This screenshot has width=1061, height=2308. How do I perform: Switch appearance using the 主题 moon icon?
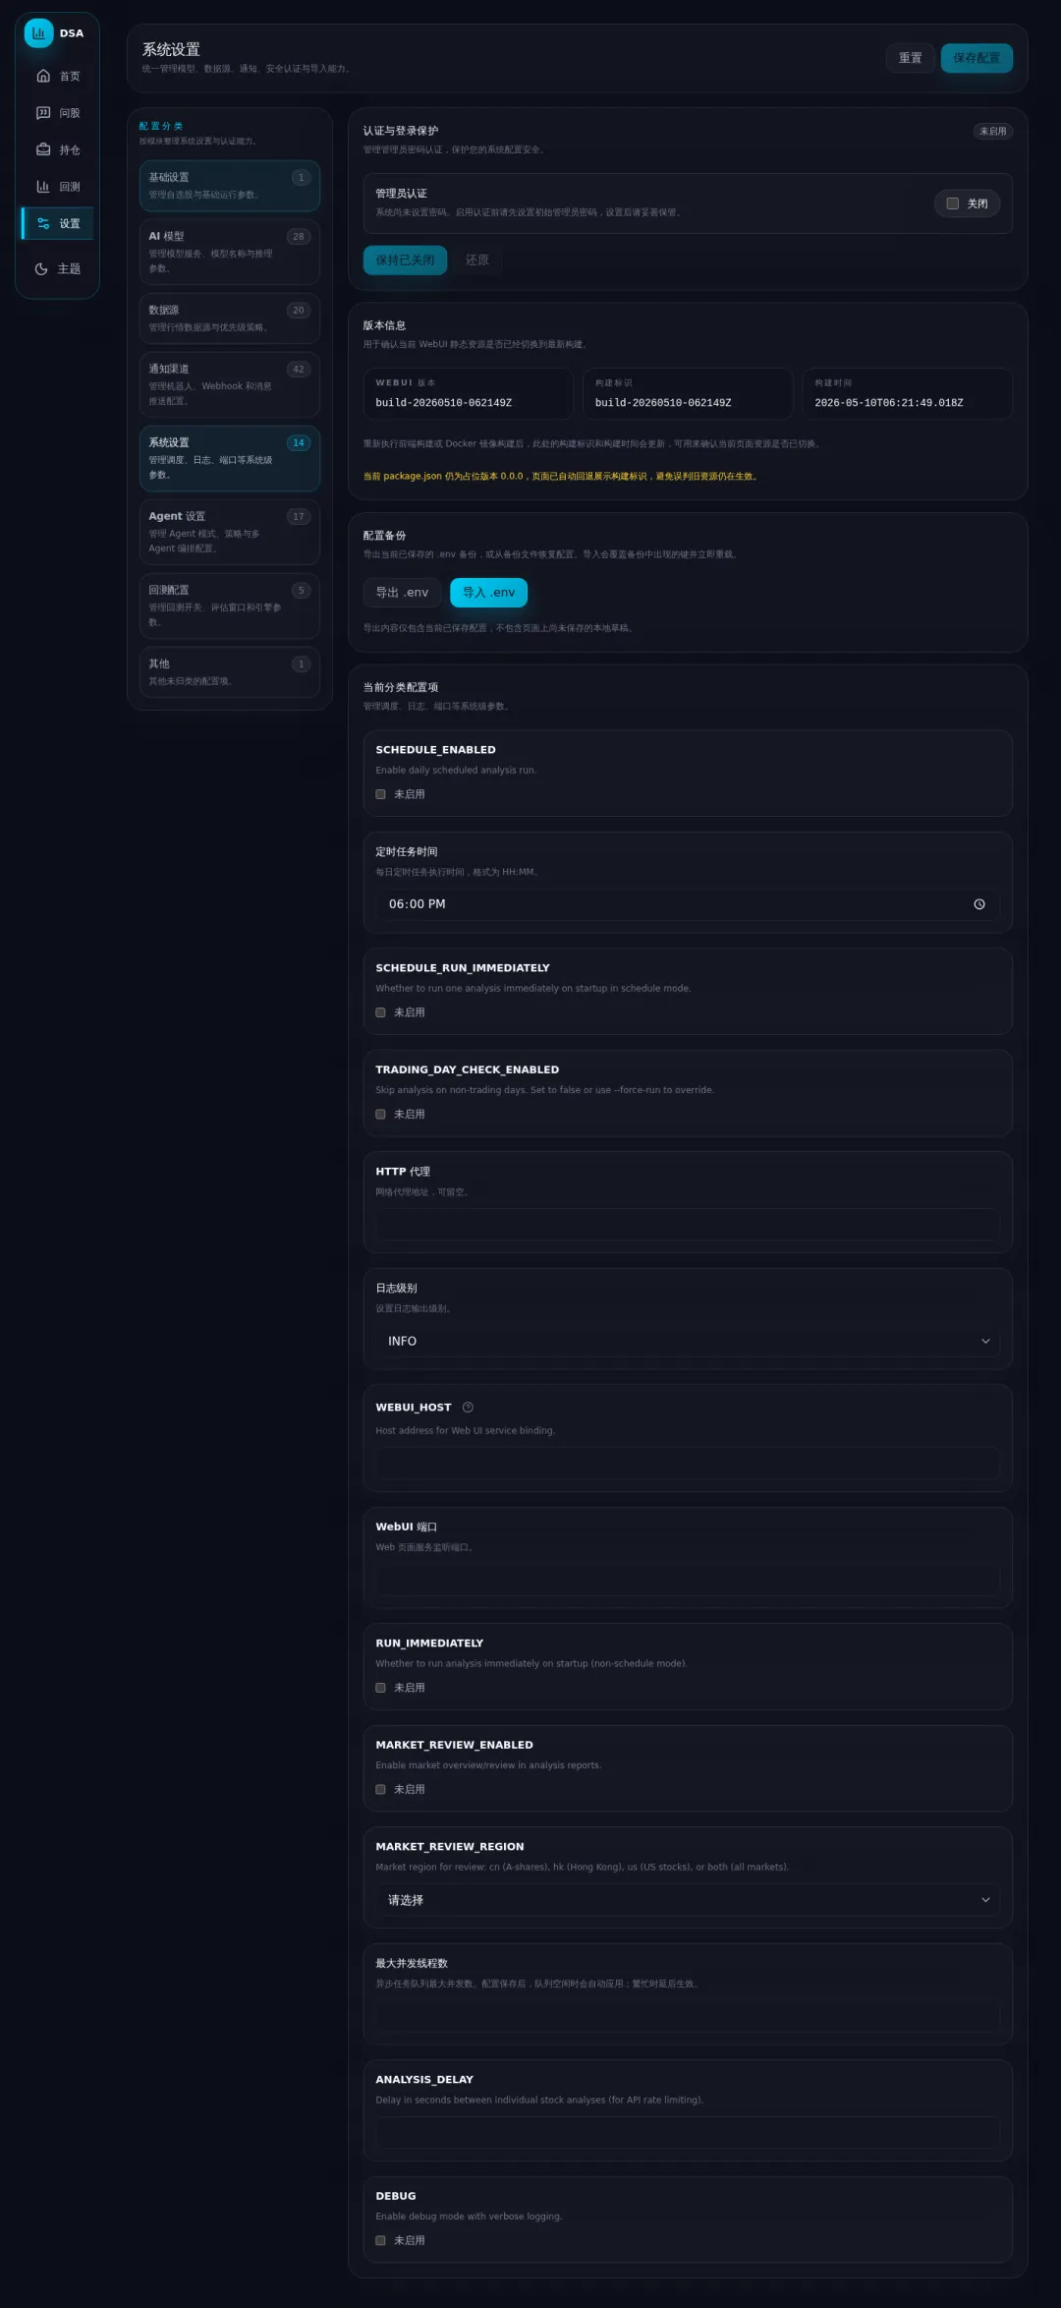(x=41, y=268)
